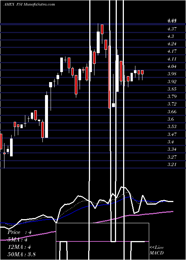Click the 3.79 price level label

click(172, 97)
